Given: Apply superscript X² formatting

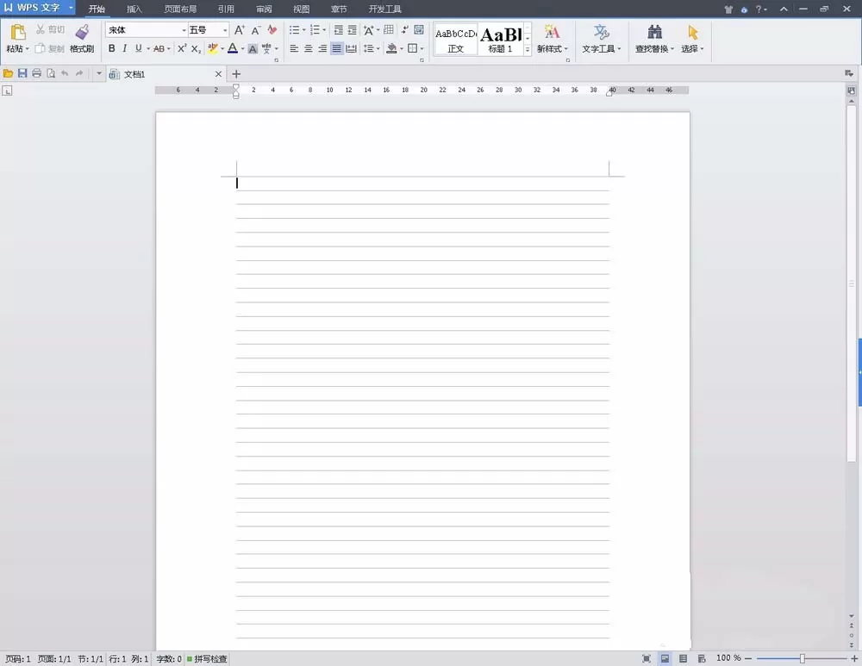Looking at the screenshot, I should (x=181, y=49).
